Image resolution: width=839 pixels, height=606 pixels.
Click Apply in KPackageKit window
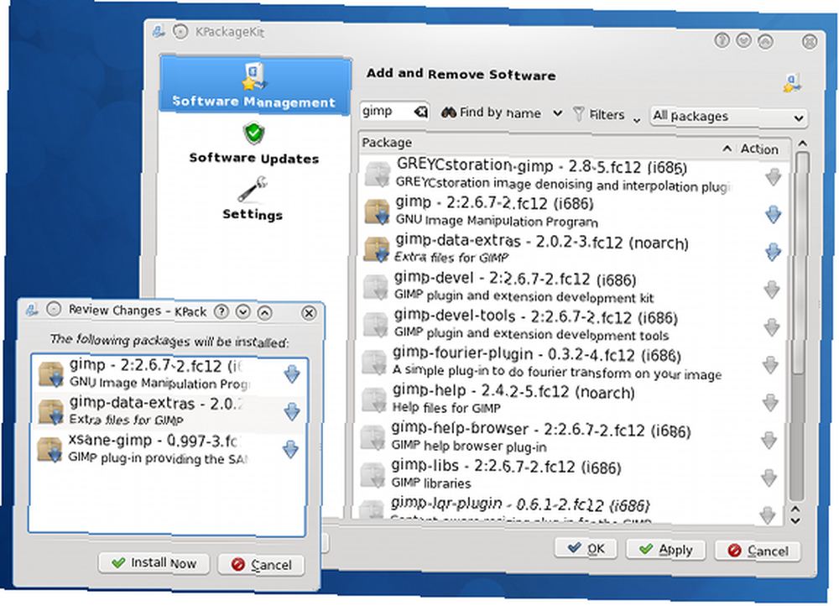click(665, 550)
